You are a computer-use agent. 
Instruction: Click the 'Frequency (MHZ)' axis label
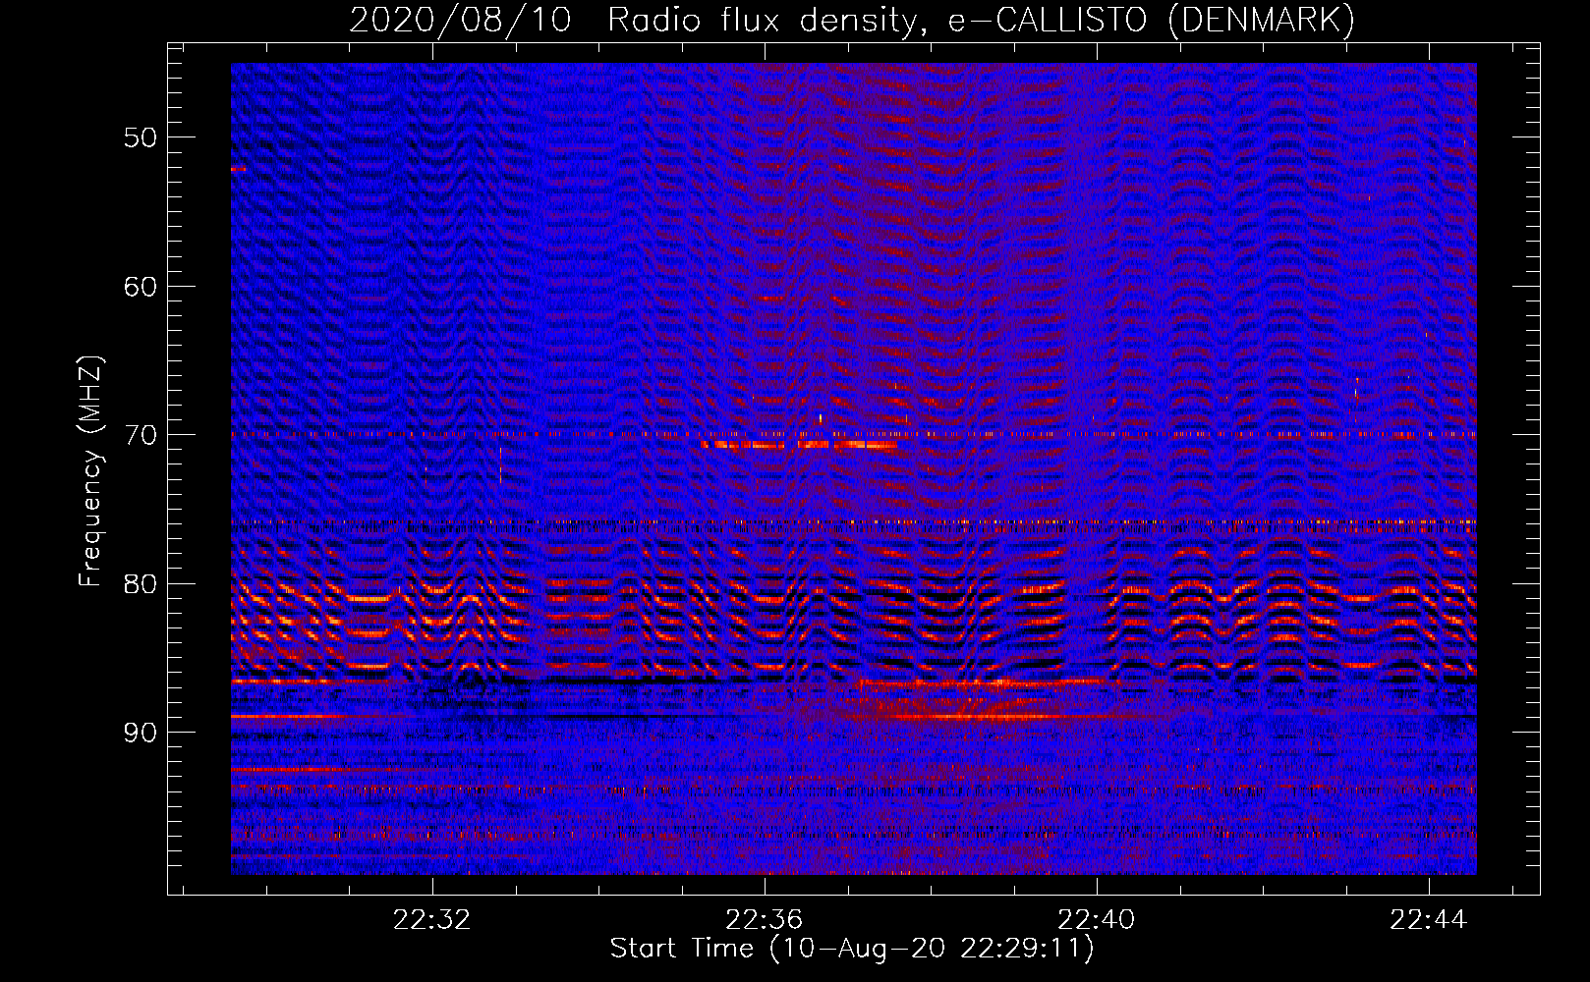coord(90,471)
